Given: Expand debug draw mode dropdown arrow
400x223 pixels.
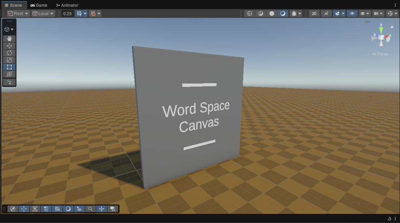Looking at the screenshot, I should tap(300, 13).
